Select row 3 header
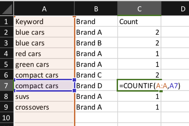Screen dimensions: 189x126 7,43
